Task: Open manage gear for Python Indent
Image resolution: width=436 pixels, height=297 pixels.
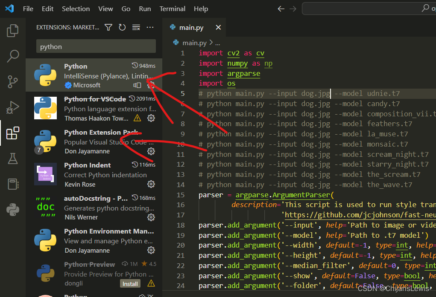Action: 151,185
